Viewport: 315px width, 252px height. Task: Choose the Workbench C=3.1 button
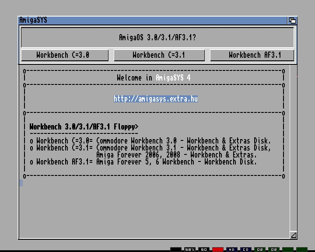point(159,55)
